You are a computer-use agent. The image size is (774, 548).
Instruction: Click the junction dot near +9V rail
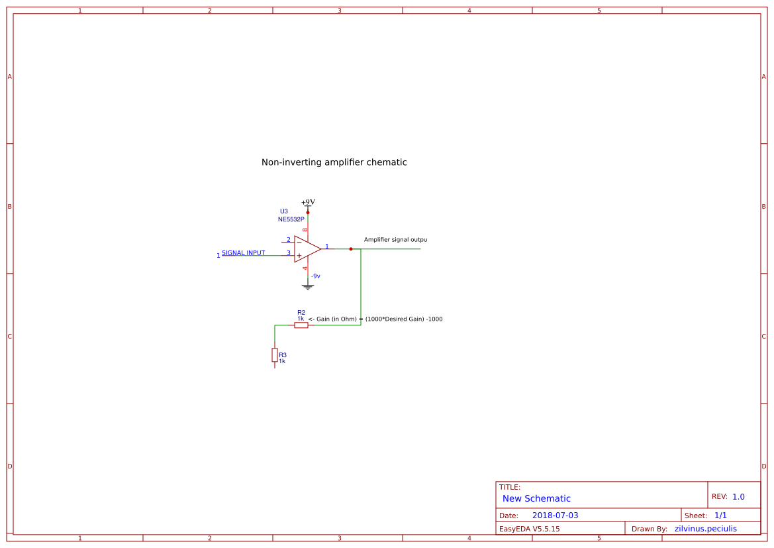point(308,213)
